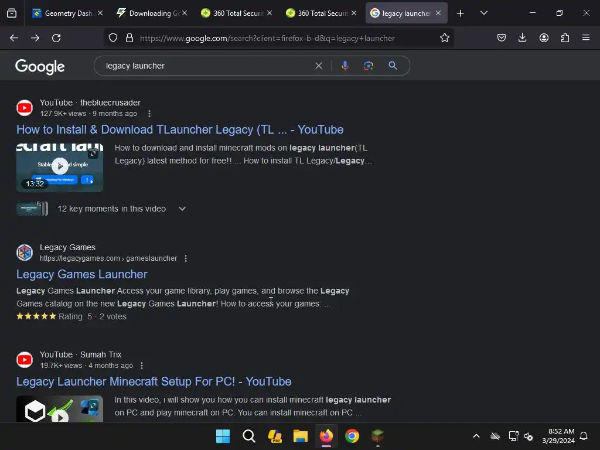Switch to Firefox in taskbar
This screenshot has height=450, width=600.
click(x=326, y=436)
